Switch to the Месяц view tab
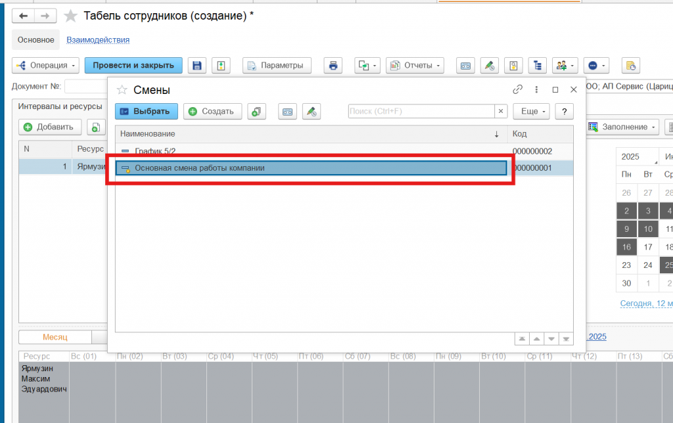This screenshot has width=673, height=423. [x=55, y=337]
